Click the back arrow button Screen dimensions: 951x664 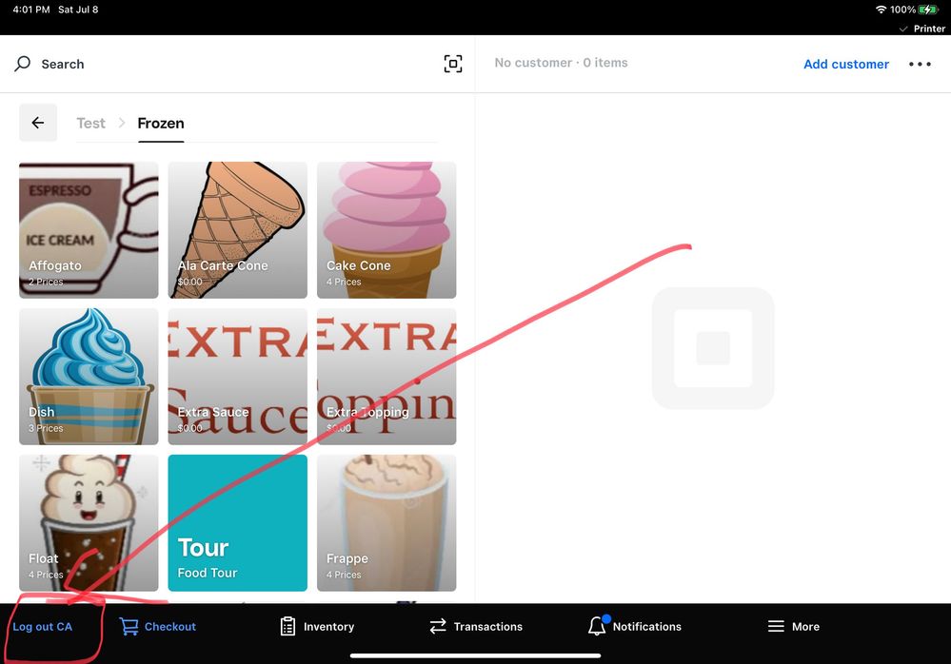click(x=38, y=123)
